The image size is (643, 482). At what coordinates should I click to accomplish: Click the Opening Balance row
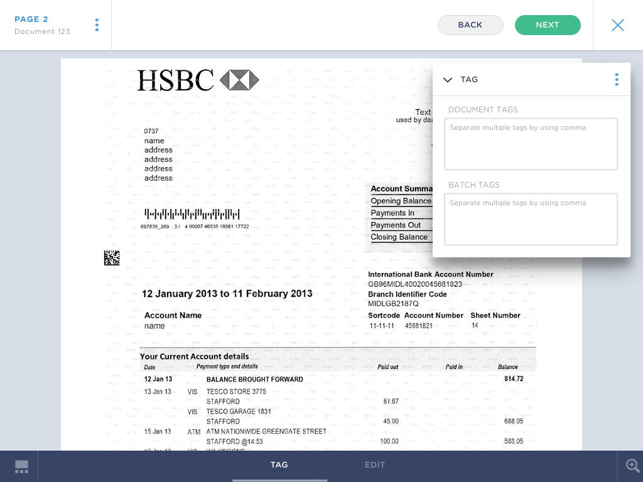pyautogui.click(x=401, y=201)
